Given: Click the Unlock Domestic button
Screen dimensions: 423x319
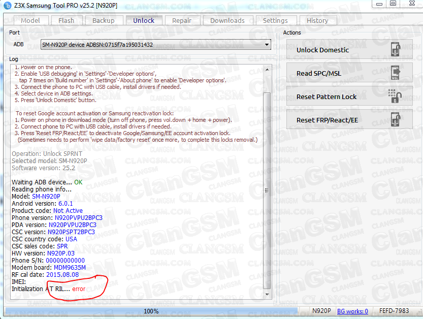Looking at the screenshot, I should click(x=349, y=49).
